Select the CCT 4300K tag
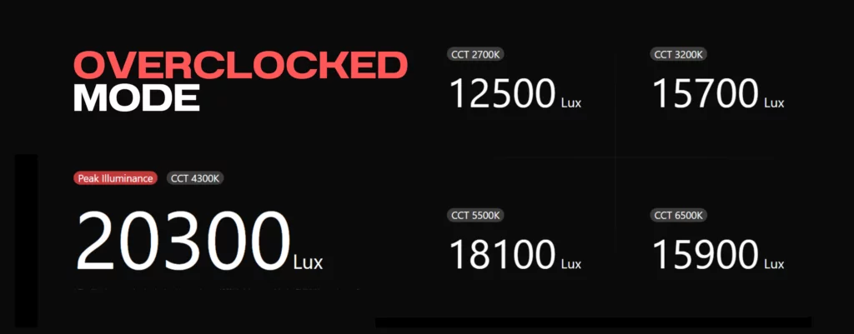 [x=196, y=178]
